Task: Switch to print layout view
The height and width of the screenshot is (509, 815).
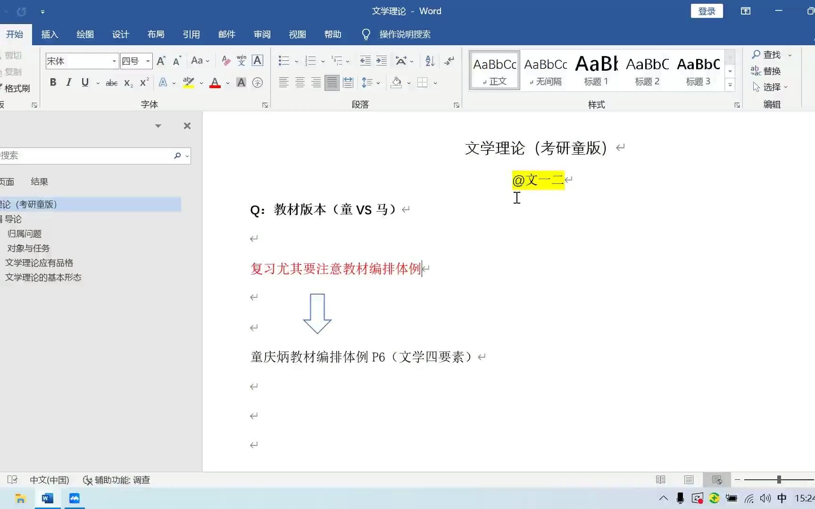Action: point(689,480)
